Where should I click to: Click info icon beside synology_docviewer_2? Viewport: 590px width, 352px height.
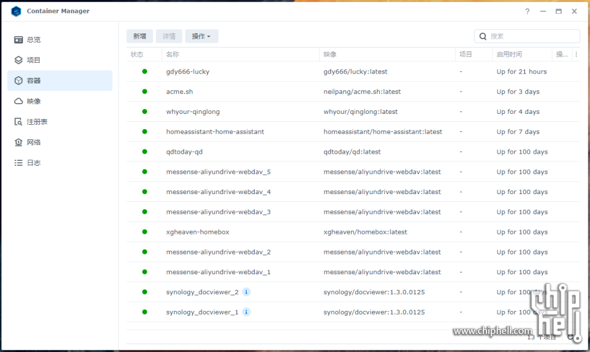(246, 292)
